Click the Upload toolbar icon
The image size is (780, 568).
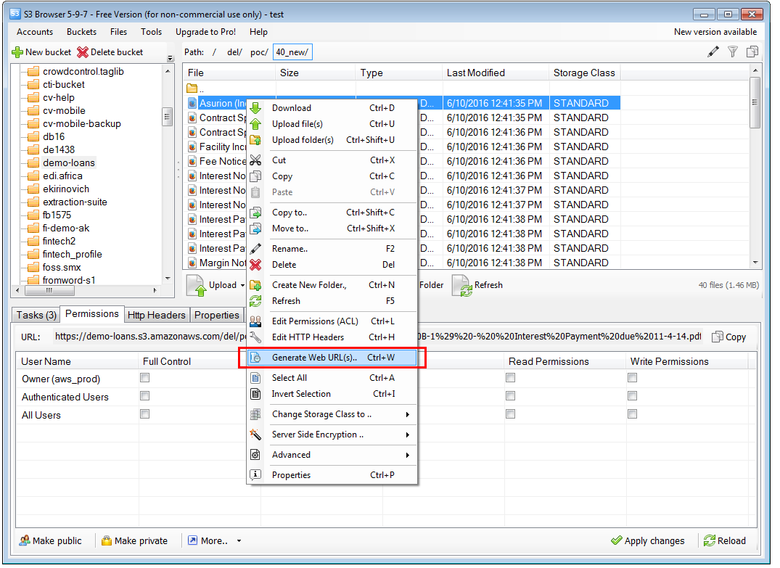point(196,286)
